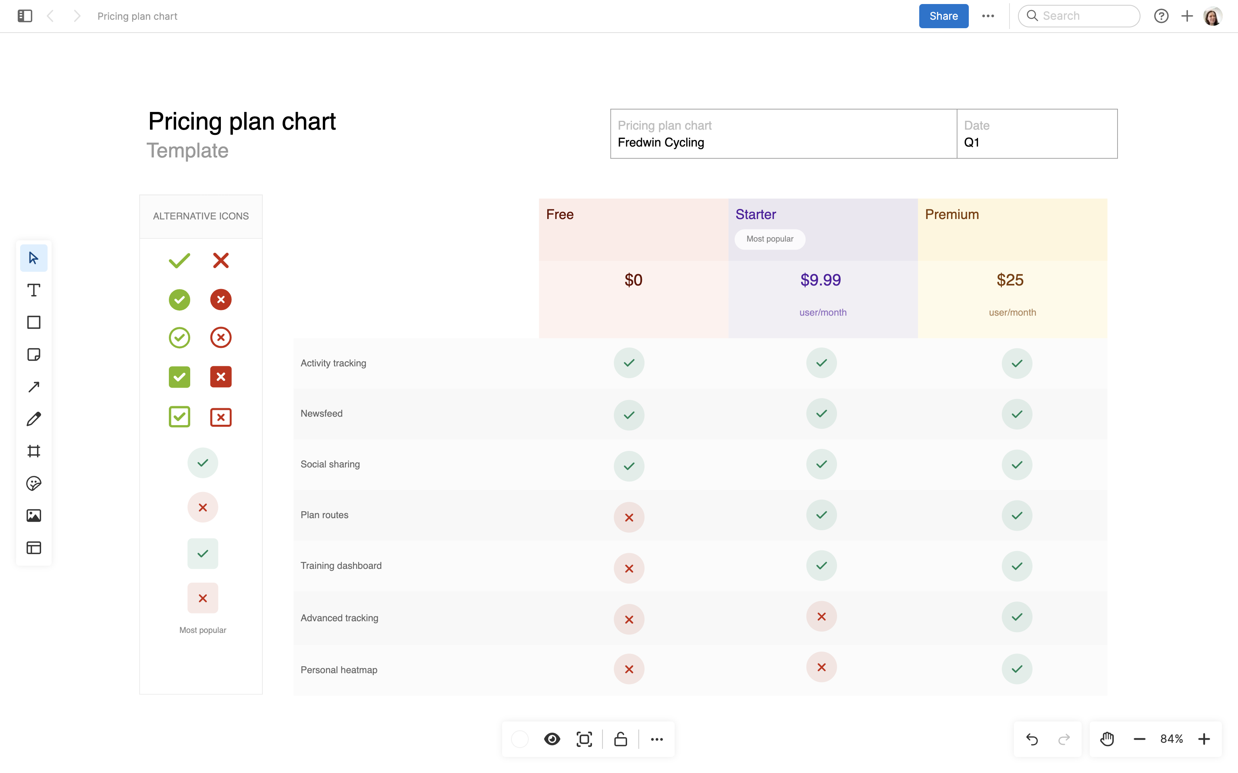Choose the Image insert tool

tap(34, 516)
